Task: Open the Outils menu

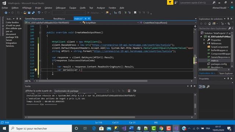Action: (83, 8)
